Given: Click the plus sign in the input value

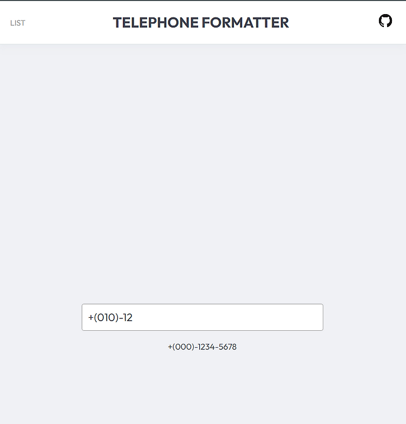Looking at the screenshot, I should coord(91,318).
